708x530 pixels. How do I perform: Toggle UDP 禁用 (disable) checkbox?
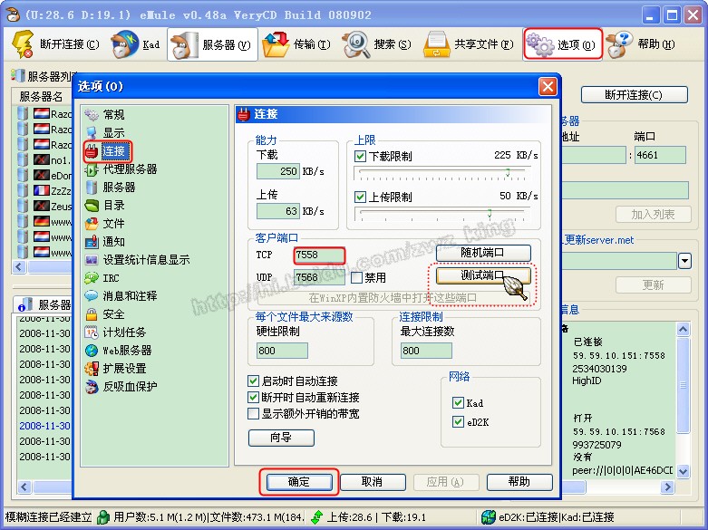(357, 277)
